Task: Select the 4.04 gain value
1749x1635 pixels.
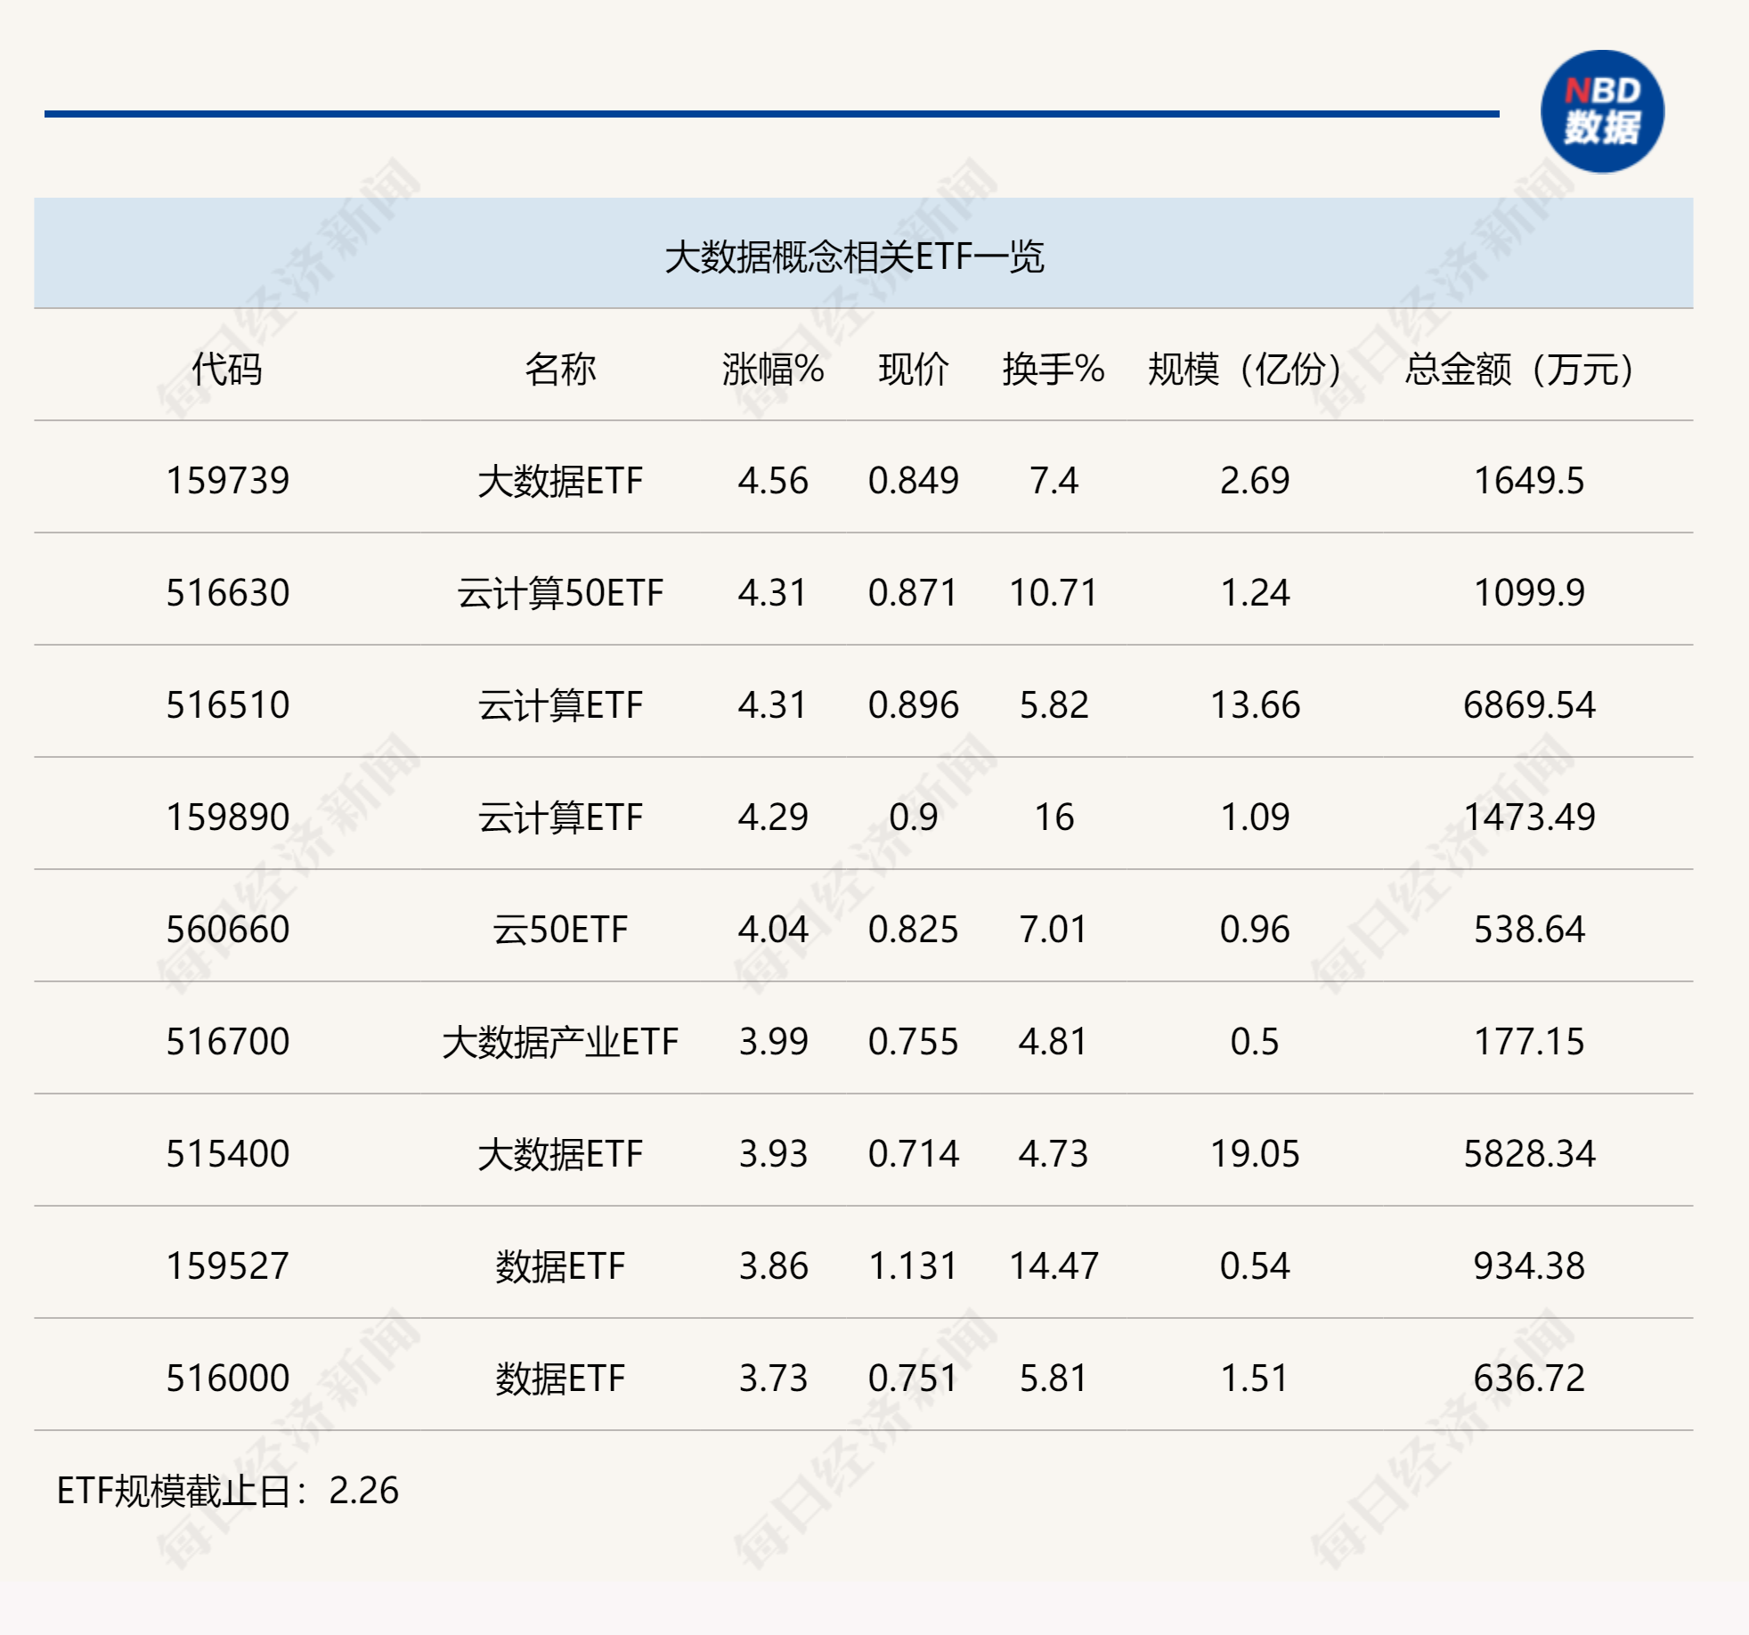Action: tap(773, 930)
